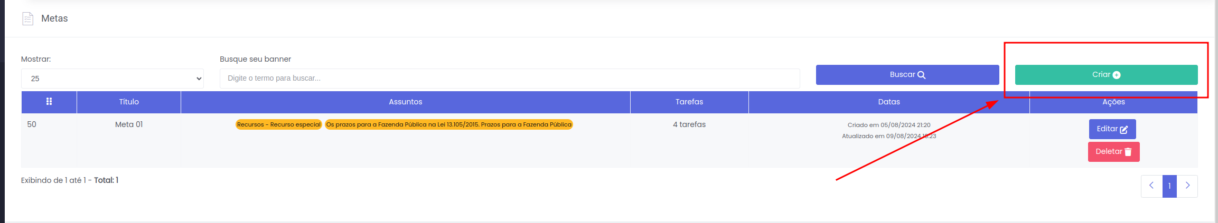Click the Metas document icon
Image resolution: width=1218 pixels, height=223 pixels.
click(27, 19)
